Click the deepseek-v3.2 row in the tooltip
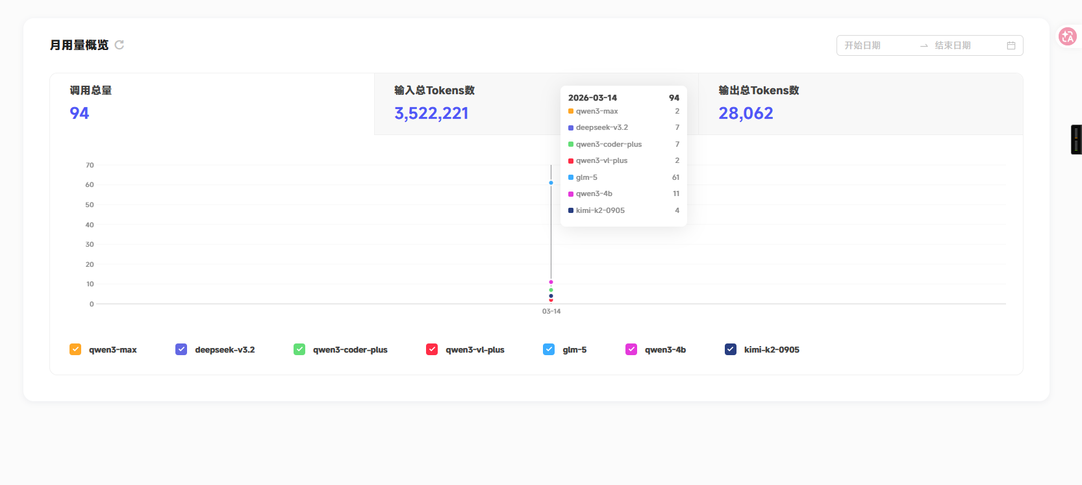Viewport: 1082px width, 485px height. coord(623,128)
